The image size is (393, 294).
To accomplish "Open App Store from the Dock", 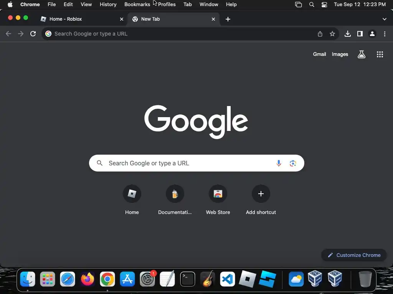I will pos(127,279).
